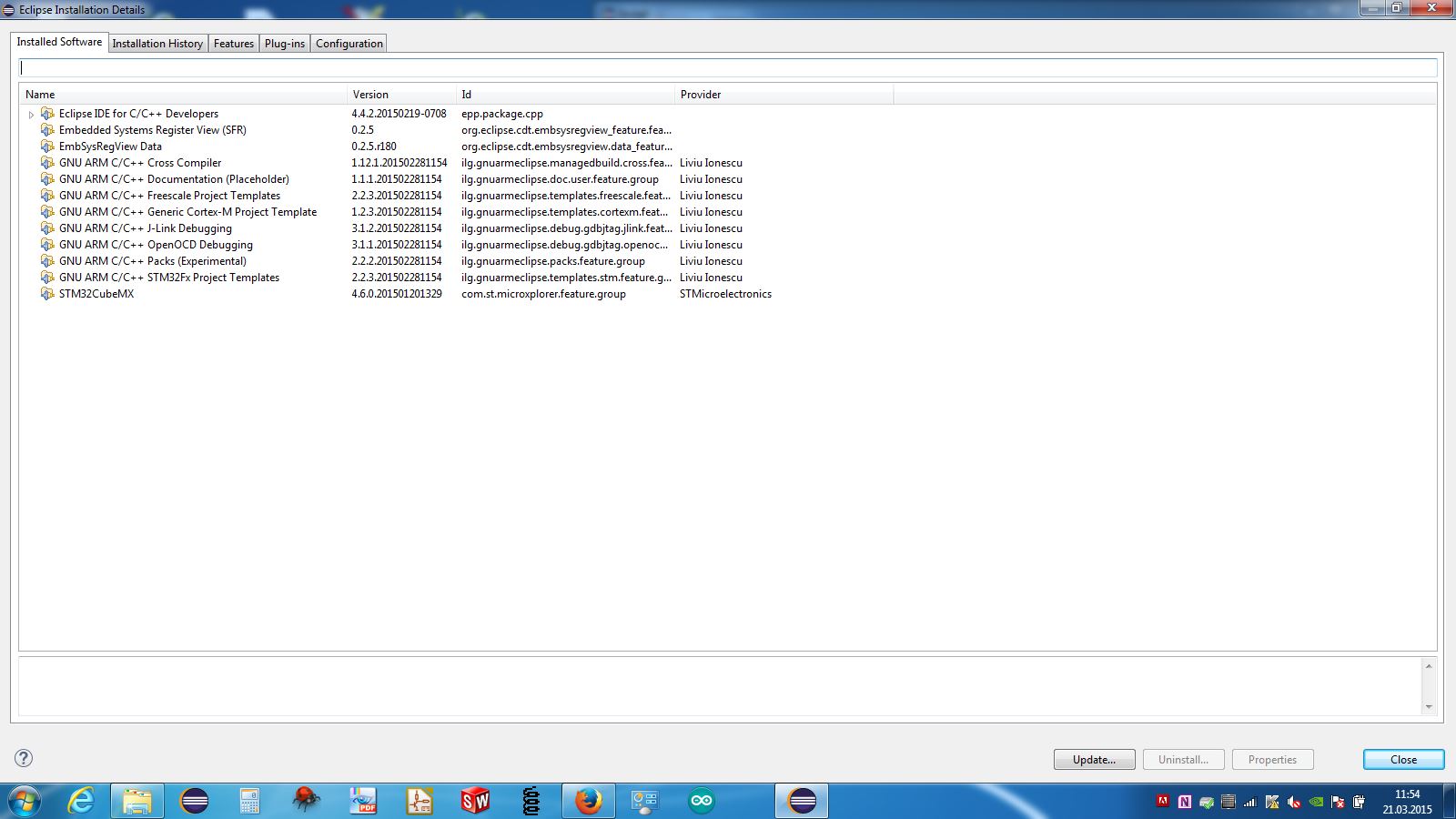Select the EmbSysRegView Data entry
The height and width of the screenshot is (819, 1456).
click(110, 147)
